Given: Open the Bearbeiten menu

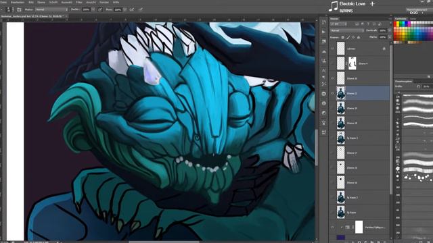Looking at the screenshot, I should click(x=18, y=2).
